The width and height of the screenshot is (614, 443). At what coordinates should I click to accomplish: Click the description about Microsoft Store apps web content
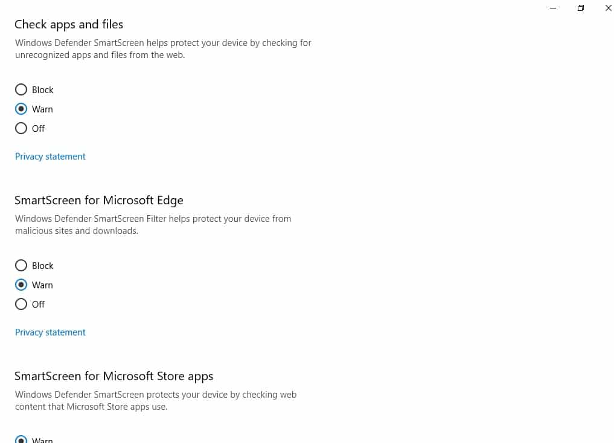[x=156, y=401]
